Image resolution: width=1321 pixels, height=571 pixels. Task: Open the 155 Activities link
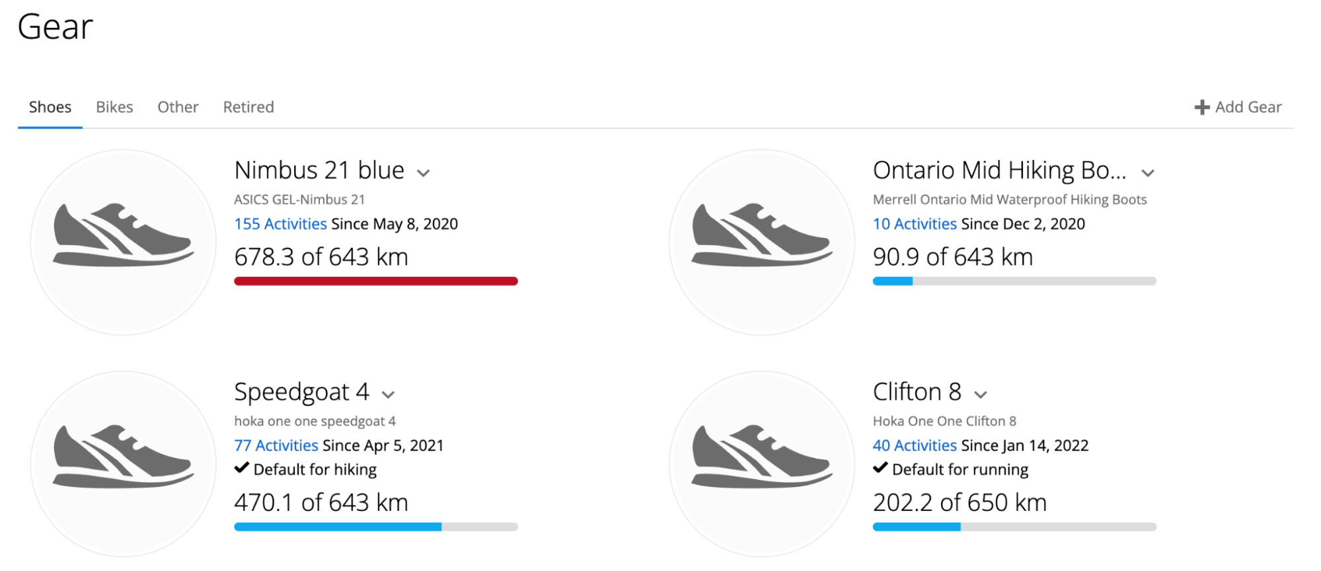tap(280, 224)
